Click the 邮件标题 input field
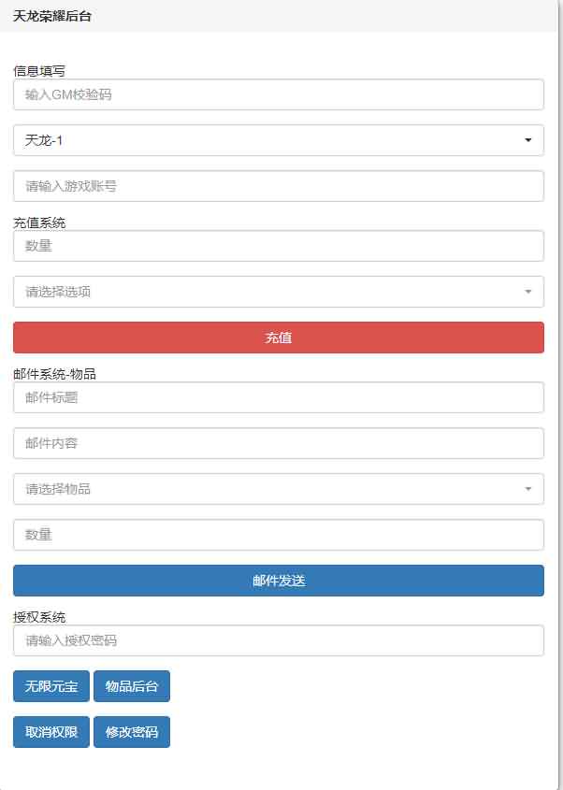The height and width of the screenshot is (790, 563). click(278, 397)
